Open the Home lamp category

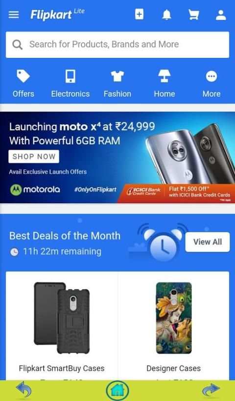[x=164, y=76]
